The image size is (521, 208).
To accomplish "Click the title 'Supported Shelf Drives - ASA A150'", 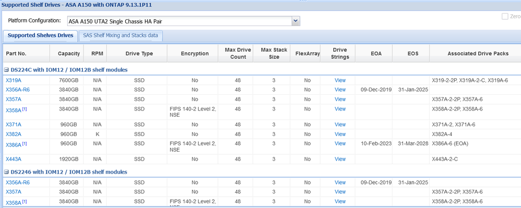I will 77,5.
